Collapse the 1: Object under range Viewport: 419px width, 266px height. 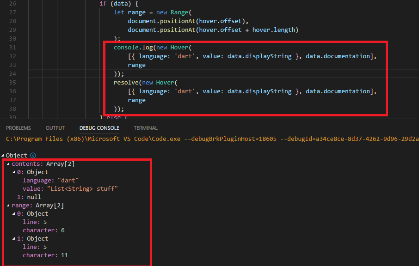13,238
